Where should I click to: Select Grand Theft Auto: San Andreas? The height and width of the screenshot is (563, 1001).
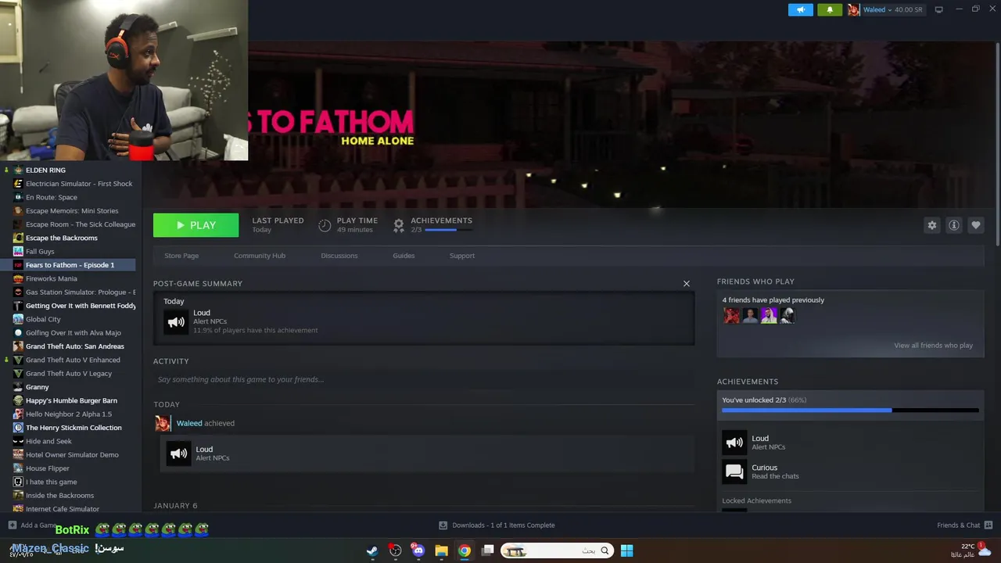tap(75, 346)
